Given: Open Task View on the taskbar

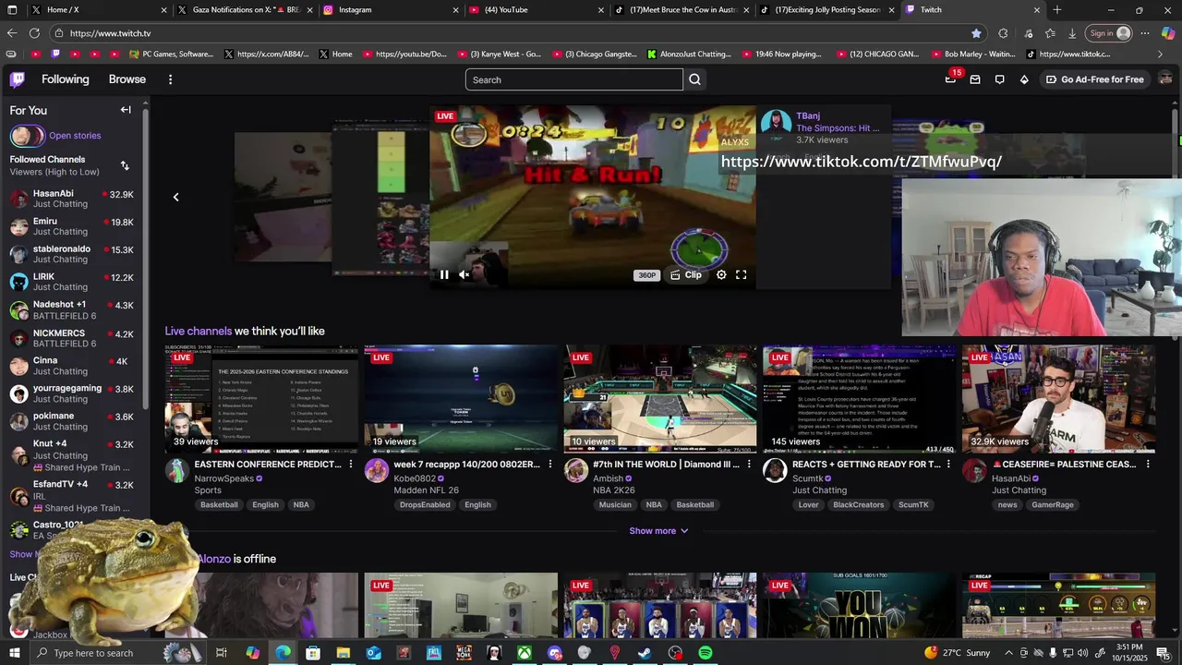Looking at the screenshot, I should [x=222, y=653].
